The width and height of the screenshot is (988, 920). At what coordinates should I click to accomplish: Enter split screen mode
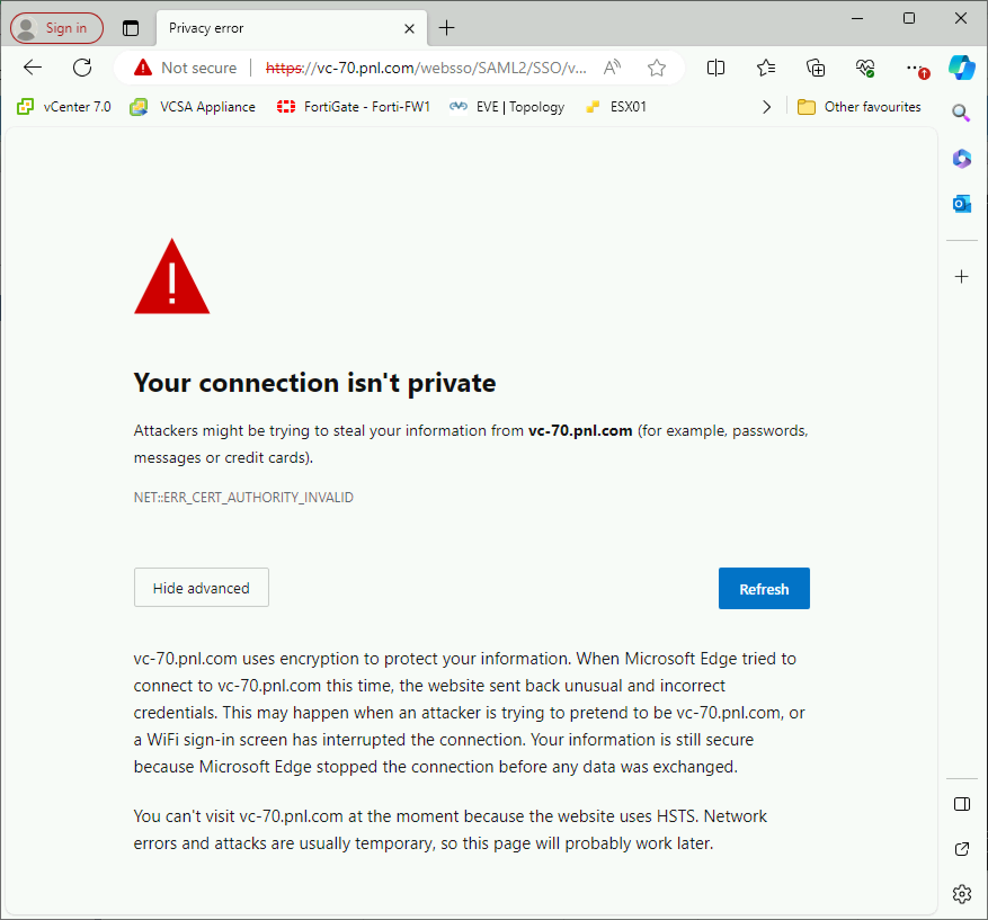pos(715,68)
